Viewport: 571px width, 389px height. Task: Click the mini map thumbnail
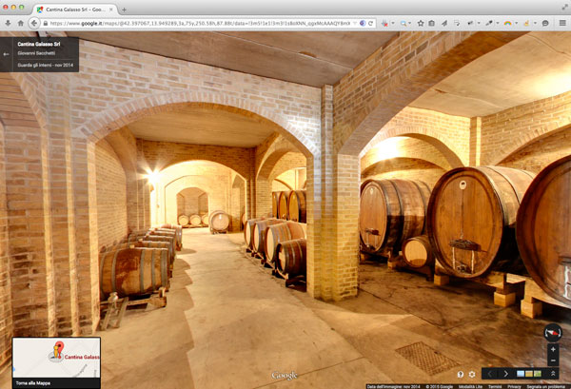[56, 358]
